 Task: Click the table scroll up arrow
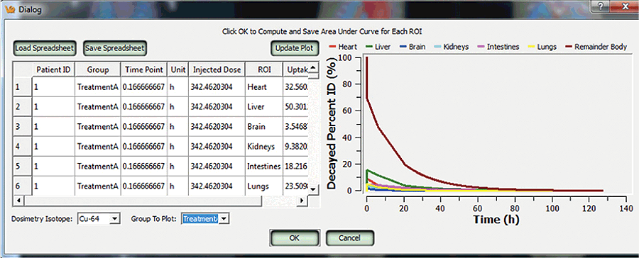312,67
